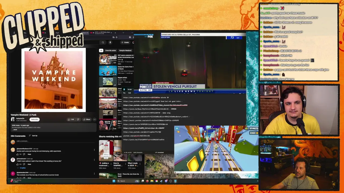This screenshot has width=344, height=193.
Task: Bookmark this page with the star icon
Action: pyautogui.click(x=117, y=37)
